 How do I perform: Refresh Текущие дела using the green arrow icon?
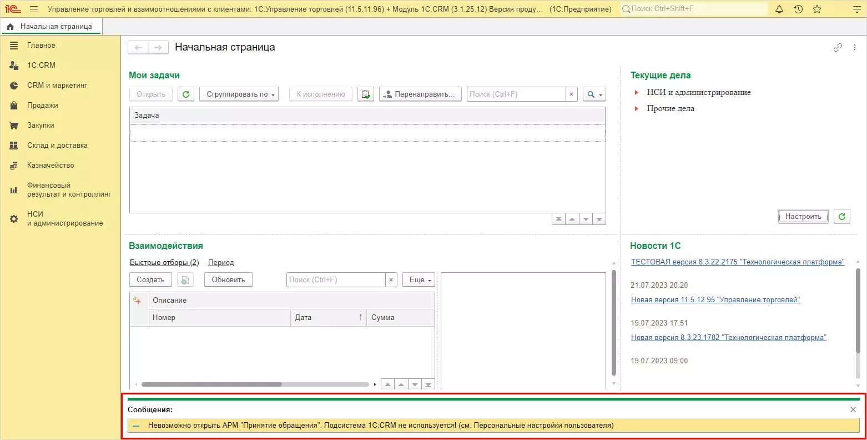coord(842,217)
